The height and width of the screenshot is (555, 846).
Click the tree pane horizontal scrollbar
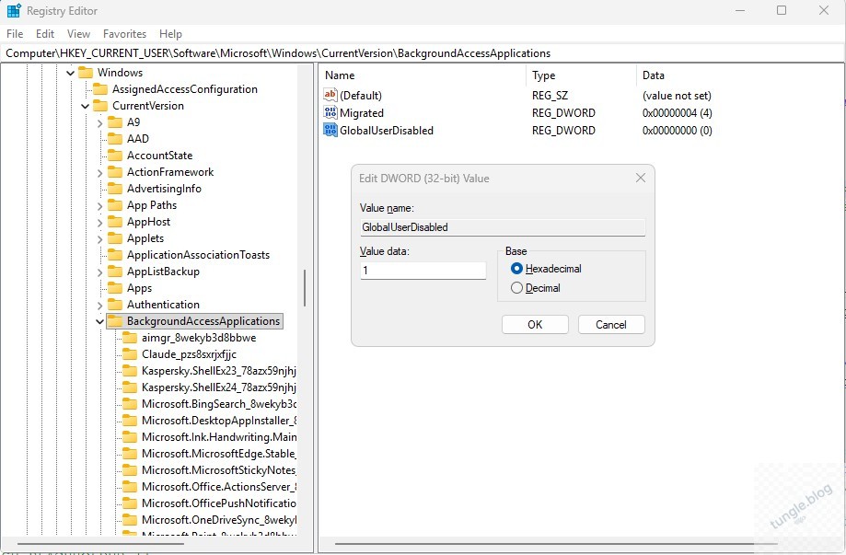coord(100,544)
